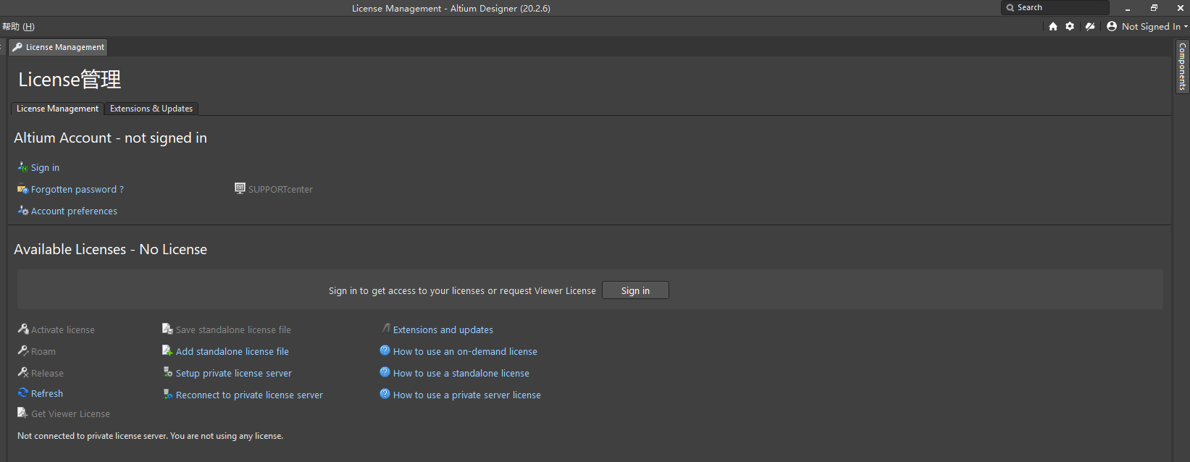
Task: Click the 'Available Licenses - No License' heading
Action: coord(111,249)
